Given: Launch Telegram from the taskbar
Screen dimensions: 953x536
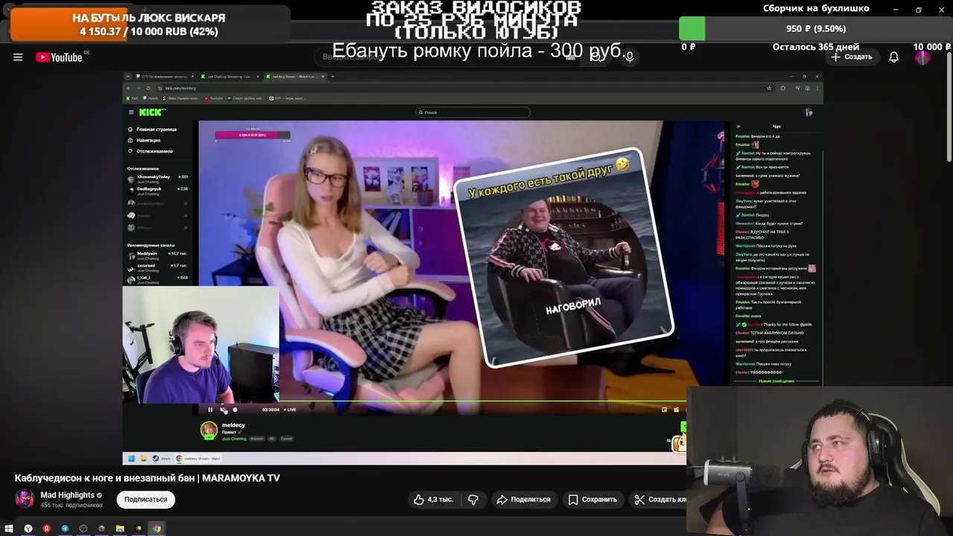Looking at the screenshot, I should [65, 529].
